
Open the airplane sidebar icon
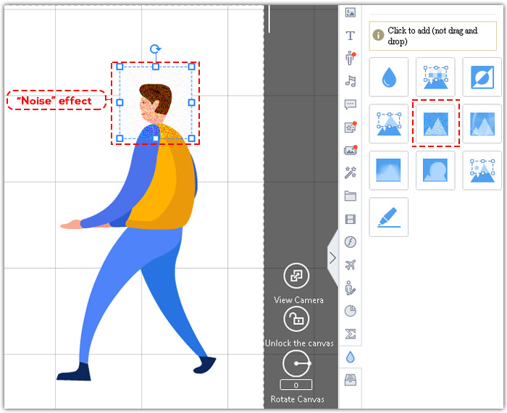[350, 264]
